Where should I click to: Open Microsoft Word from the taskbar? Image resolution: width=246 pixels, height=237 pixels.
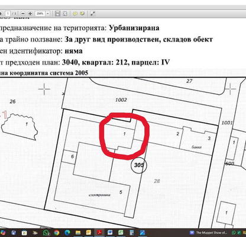pos(110,232)
